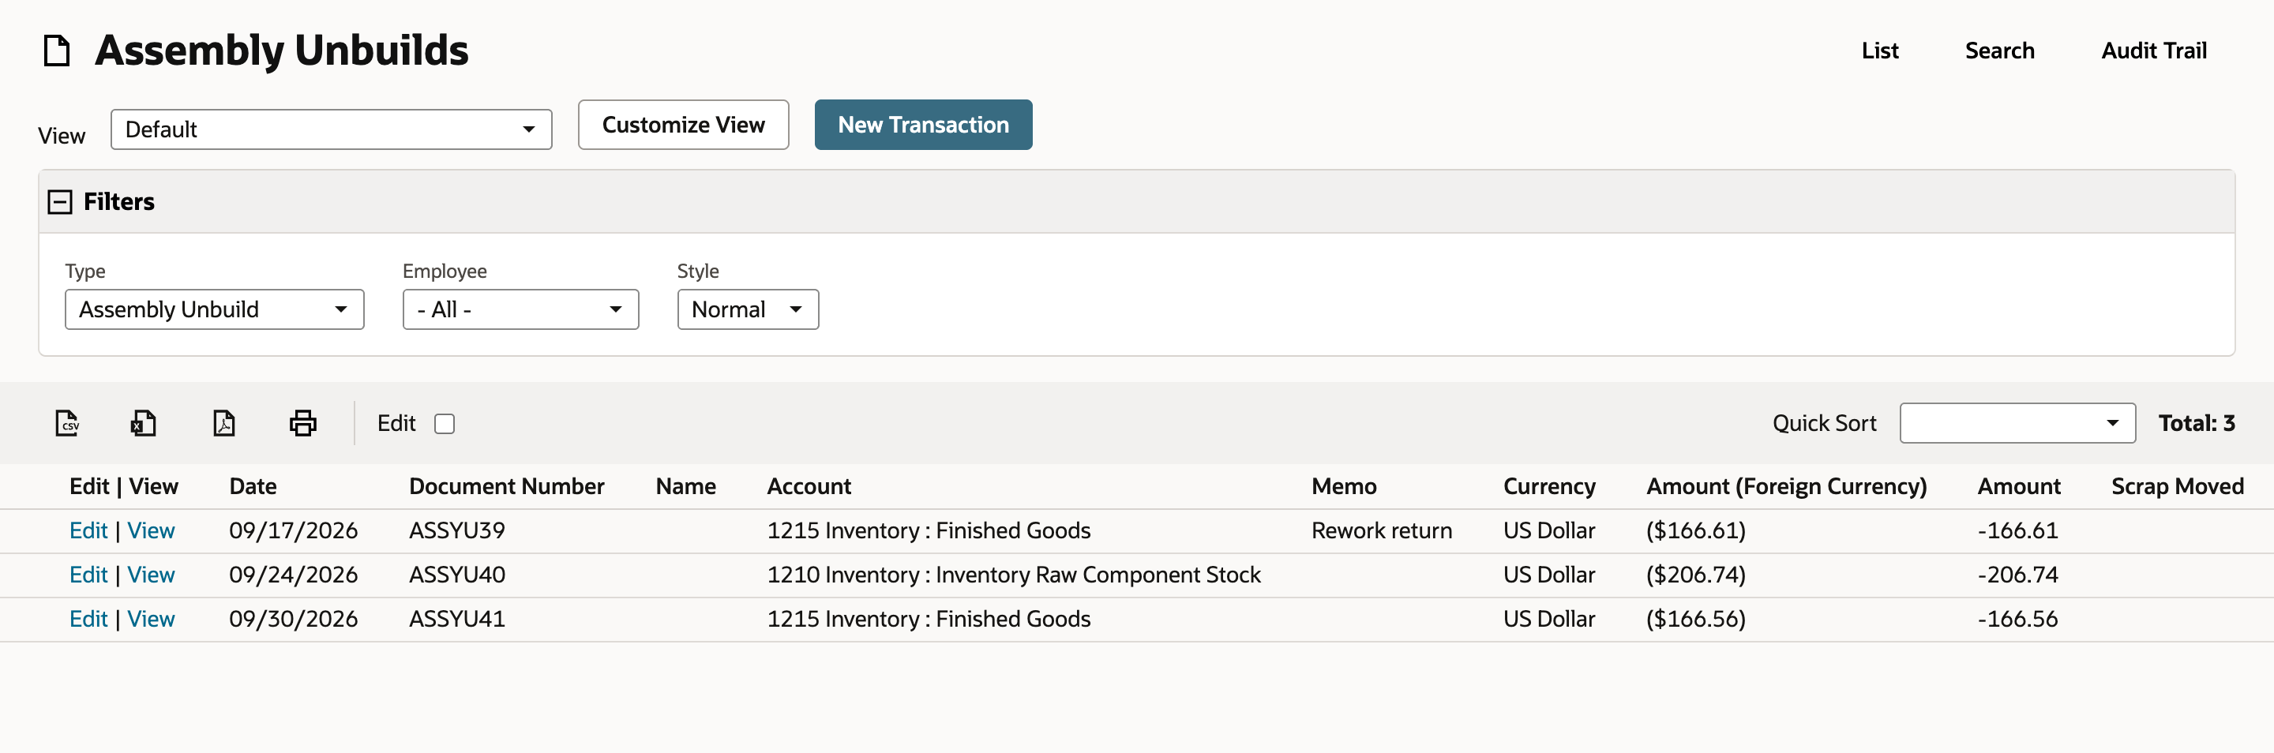Print the Assembly Unbuilds list
This screenshot has width=2274, height=753.
[302, 423]
